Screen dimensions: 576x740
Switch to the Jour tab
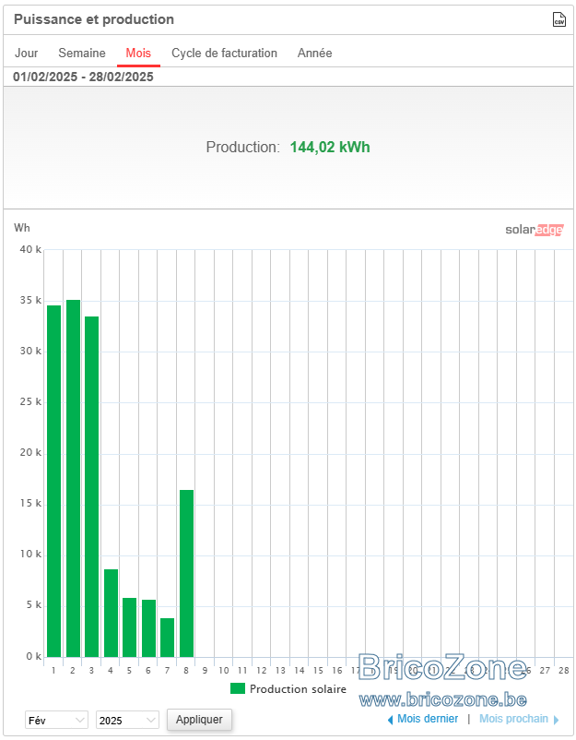click(x=27, y=53)
